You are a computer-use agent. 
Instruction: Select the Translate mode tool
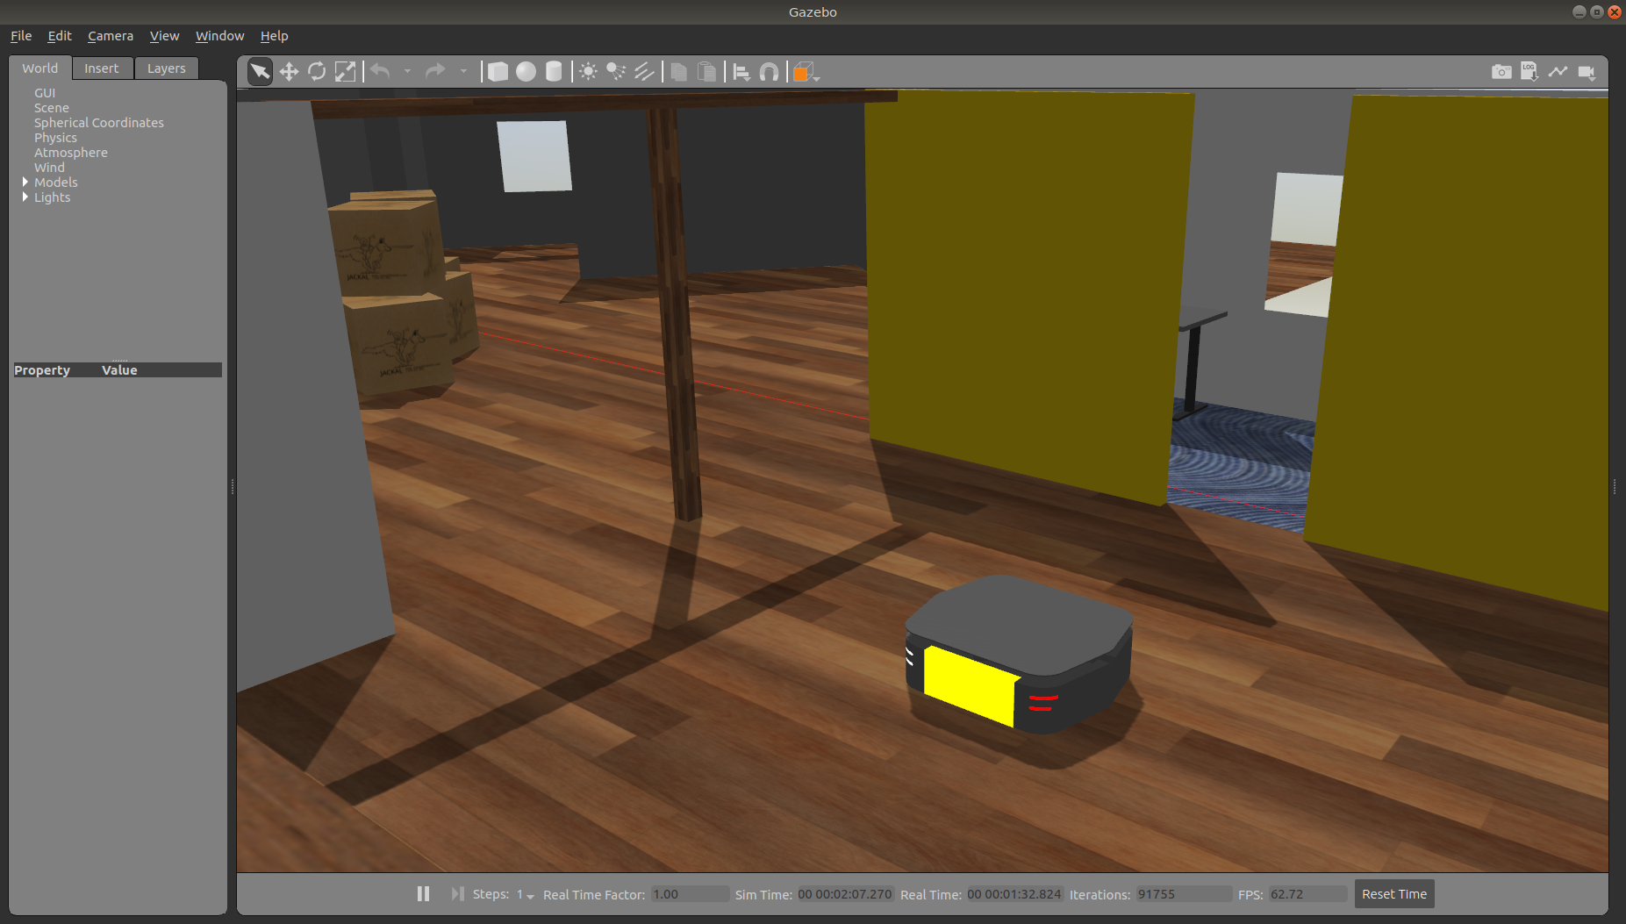(289, 72)
